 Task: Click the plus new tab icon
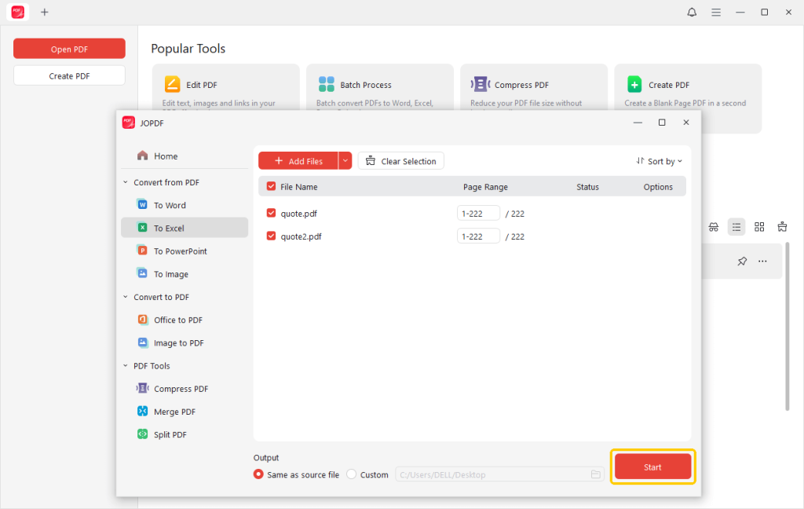tap(45, 13)
